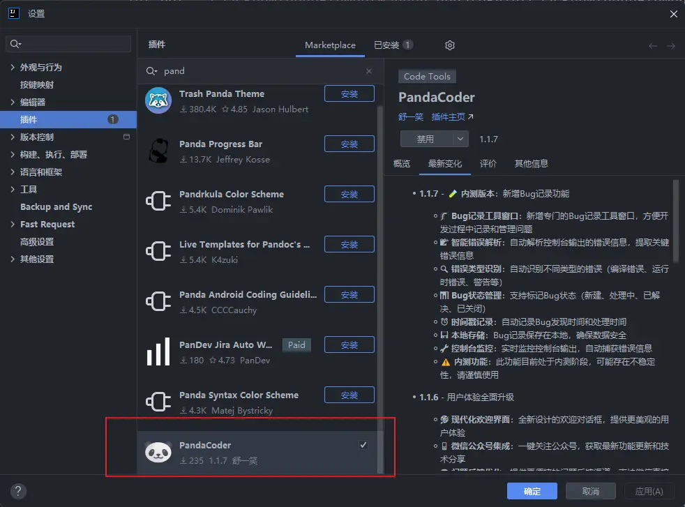Click the Live Templates for Pandoc plug icon
Screen dimensions: 685x507
point(158,251)
